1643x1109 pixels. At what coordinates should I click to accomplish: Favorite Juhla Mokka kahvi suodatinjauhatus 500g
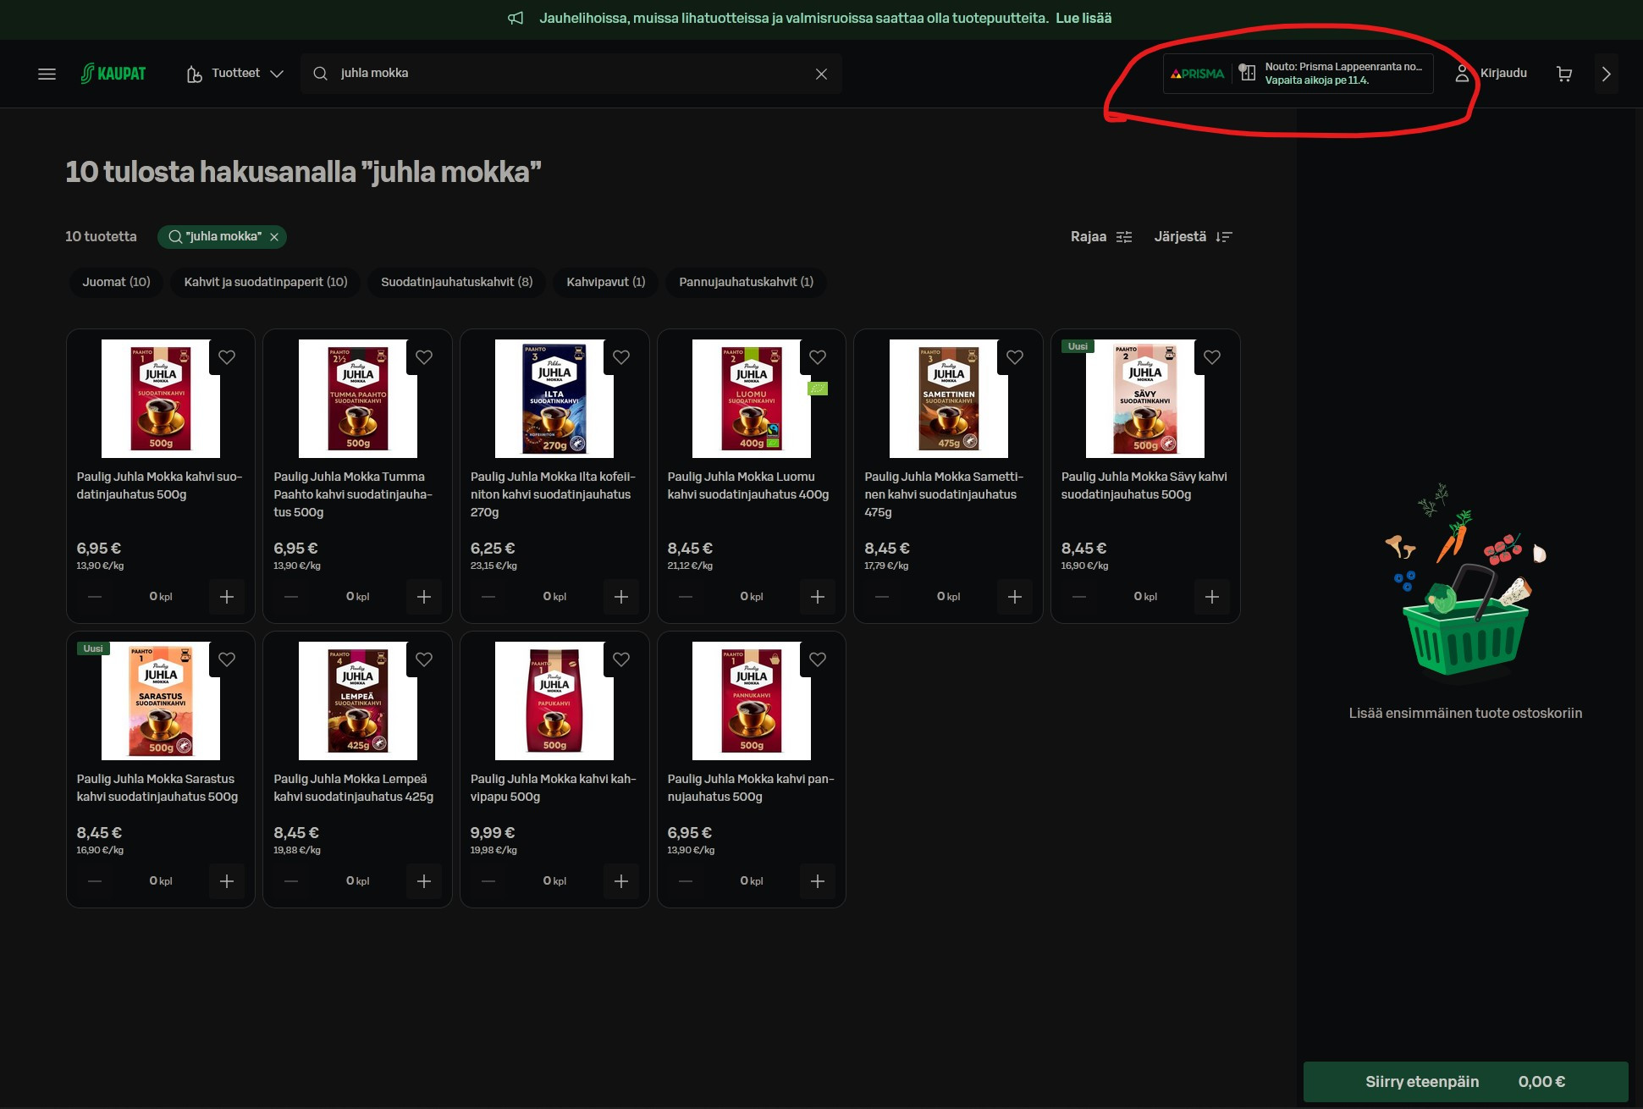(x=227, y=357)
